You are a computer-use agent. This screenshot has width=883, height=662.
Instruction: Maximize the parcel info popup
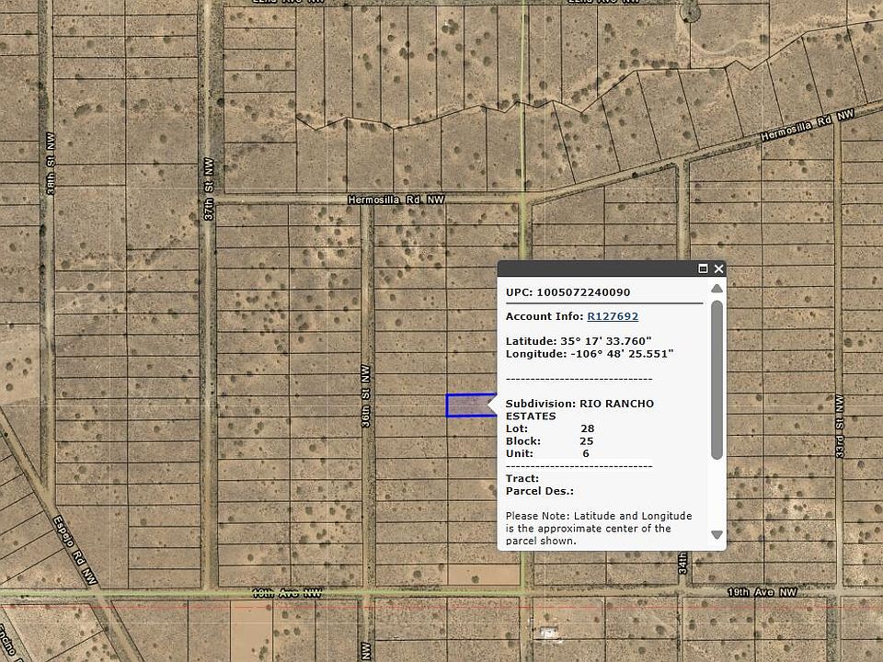tap(704, 268)
